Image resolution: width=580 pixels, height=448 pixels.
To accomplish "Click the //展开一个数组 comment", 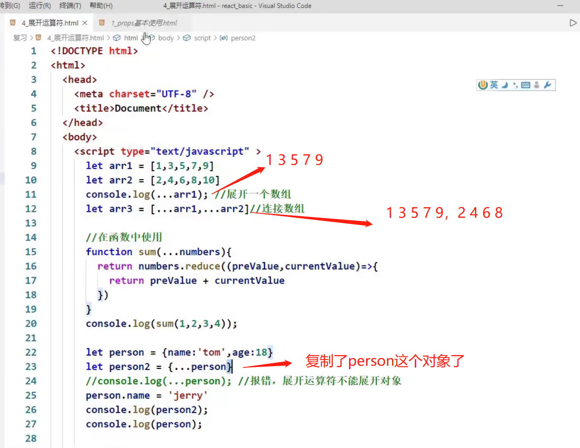I will (253, 194).
